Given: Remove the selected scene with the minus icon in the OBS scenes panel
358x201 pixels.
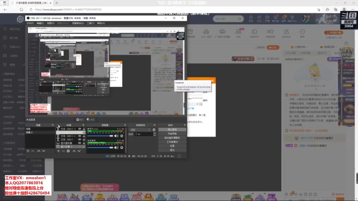Looking at the screenshot, I should [x=33, y=151].
